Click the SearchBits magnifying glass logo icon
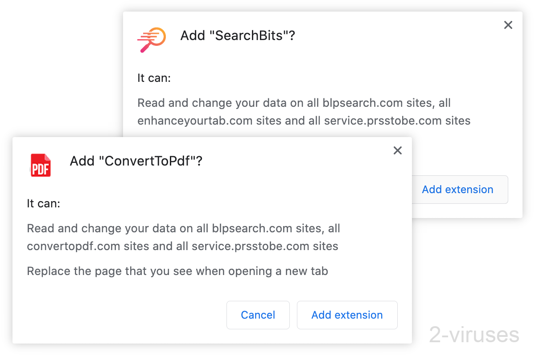The height and width of the screenshot is (356, 535). click(x=151, y=40)
